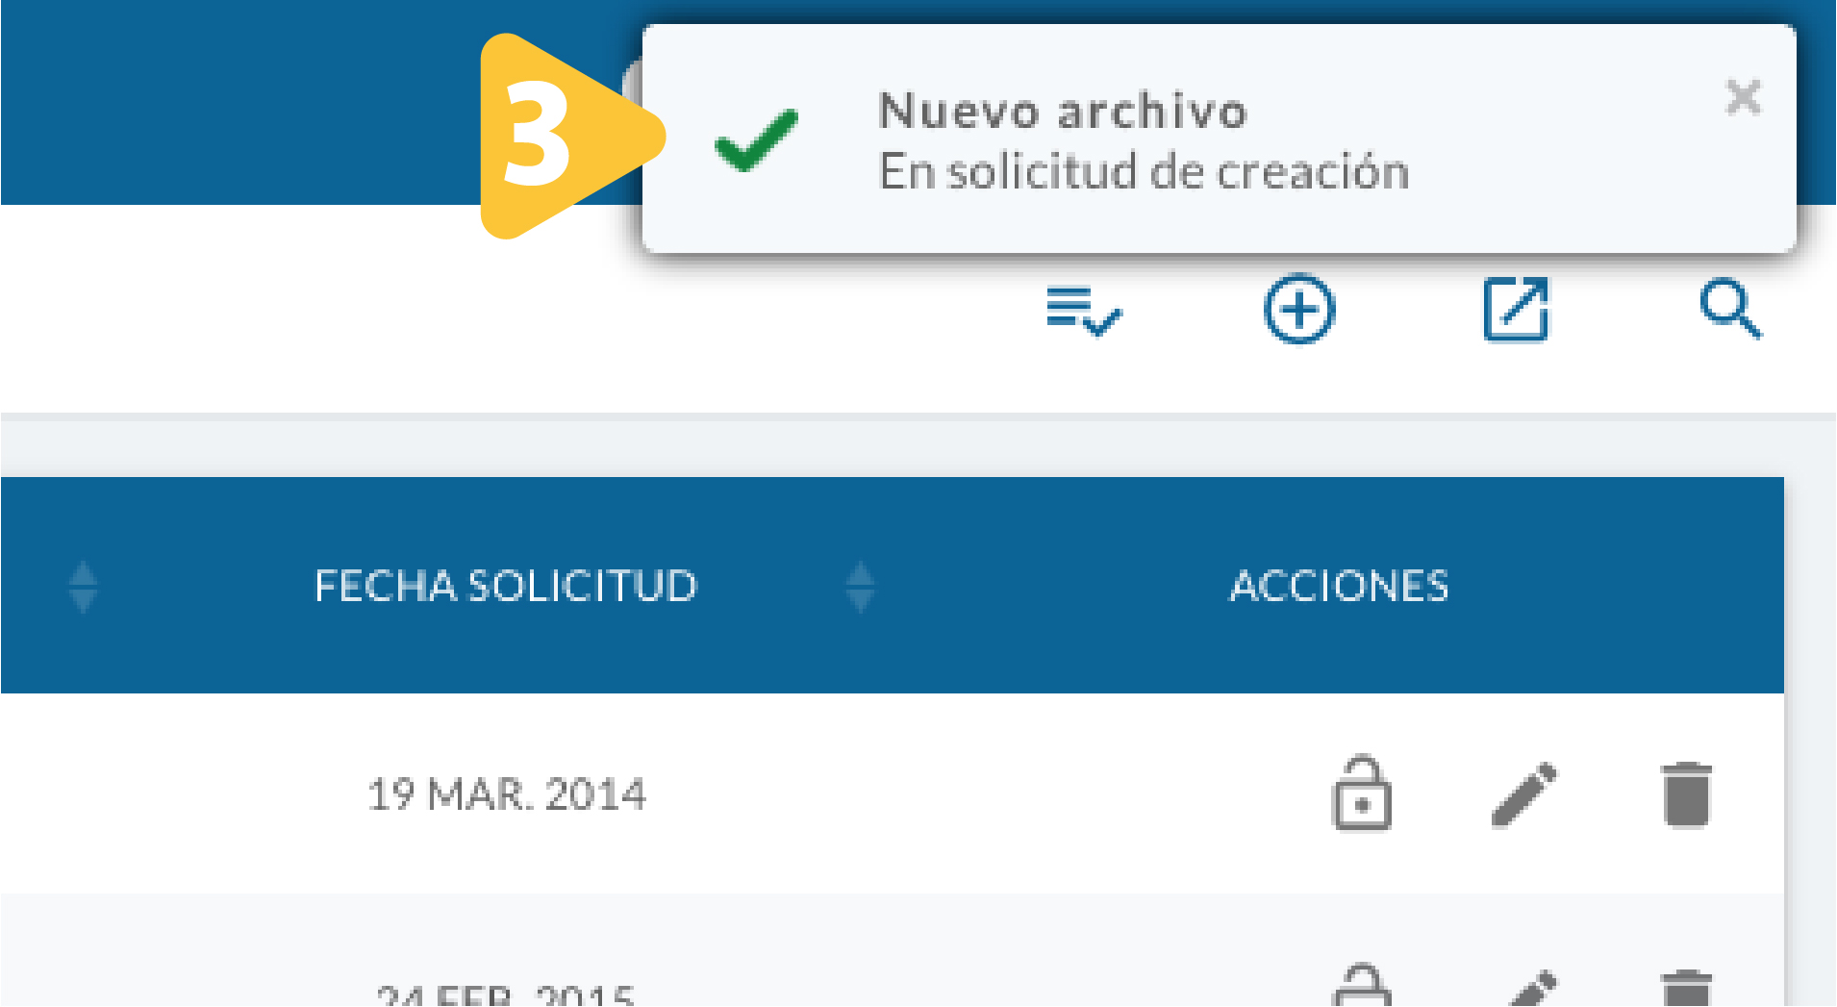The width and height of the screenshot is (1837, 1007).
Task: Unlock the 19 MAR. 2014 row
Action: [x=1362, y=793]
